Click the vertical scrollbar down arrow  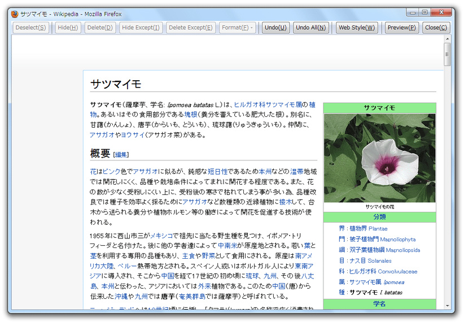tap(447, 306)
